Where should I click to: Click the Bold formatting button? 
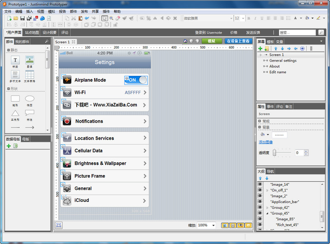(x=249, y=18)
